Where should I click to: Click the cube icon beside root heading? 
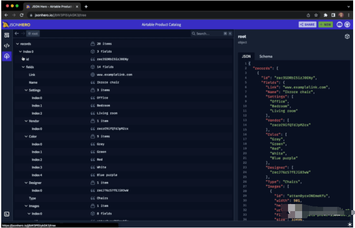[x=347, y=37]
